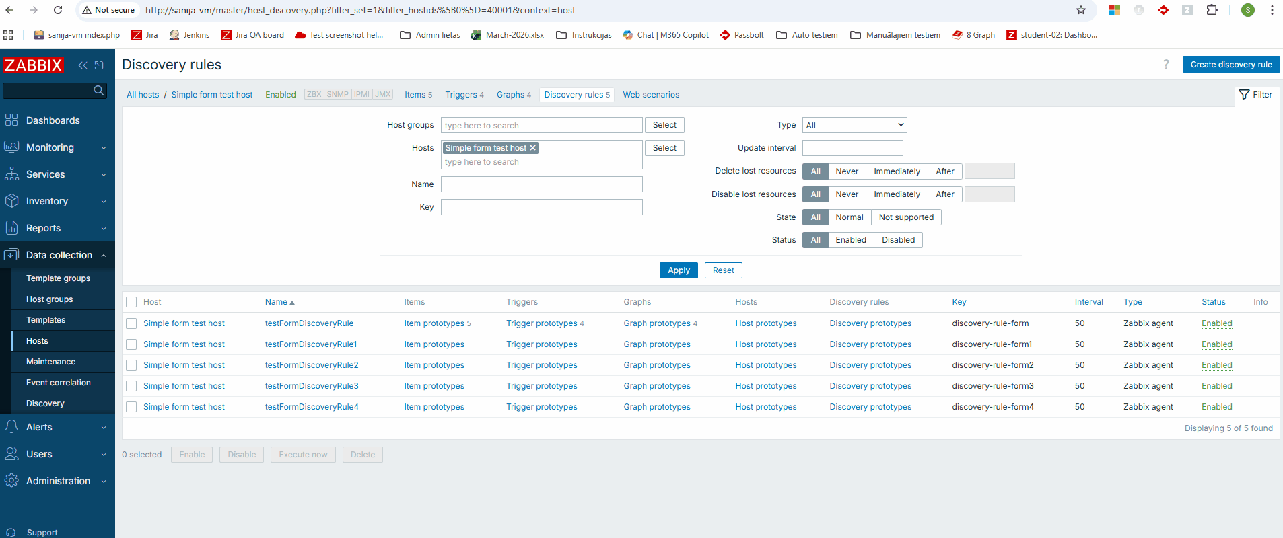
Task: Check the select-all checkbox in table header
Action: (x=131, y=302)
